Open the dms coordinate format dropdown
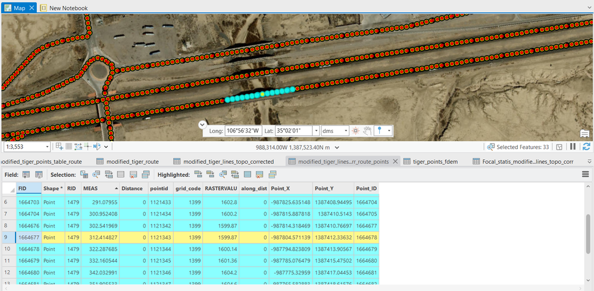Screen dimensions: 594x291 click(x=345, y=131)
